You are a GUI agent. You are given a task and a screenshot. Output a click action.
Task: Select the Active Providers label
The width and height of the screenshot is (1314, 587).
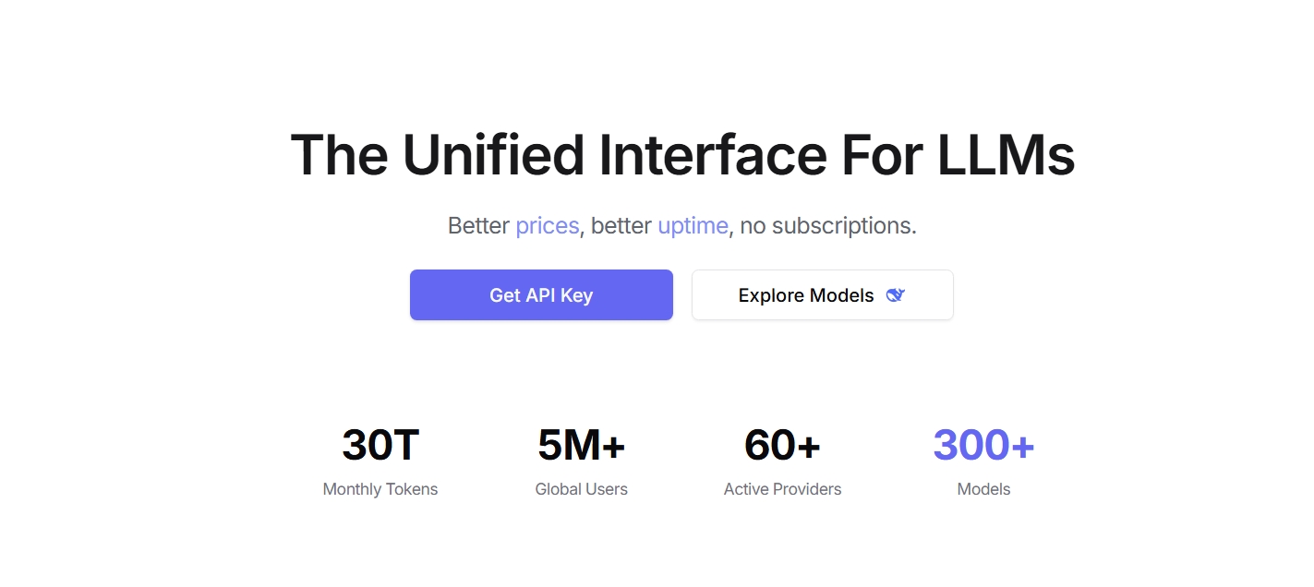(782, 489)
